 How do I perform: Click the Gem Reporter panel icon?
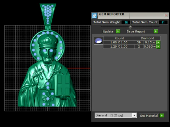[x=95, y=16]
